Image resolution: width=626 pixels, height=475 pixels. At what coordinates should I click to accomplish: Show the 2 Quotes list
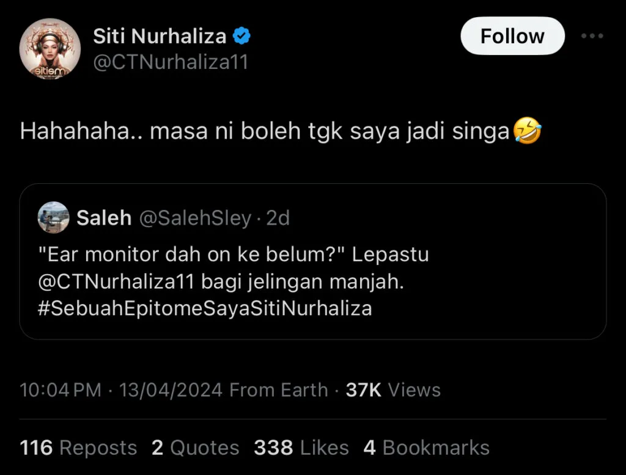coord(195,448)
